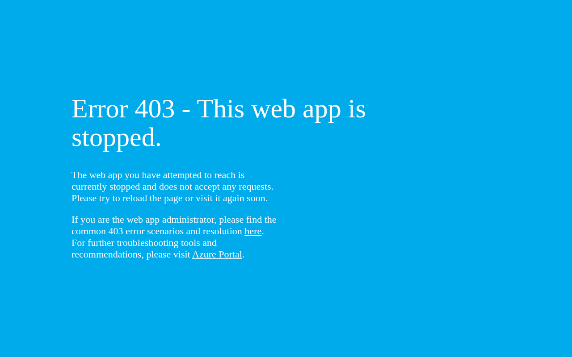Click the phrase 'visit it again soon.'
Image resolution: width=572 pixels, height=357 pixels.
tap(231, 198)
